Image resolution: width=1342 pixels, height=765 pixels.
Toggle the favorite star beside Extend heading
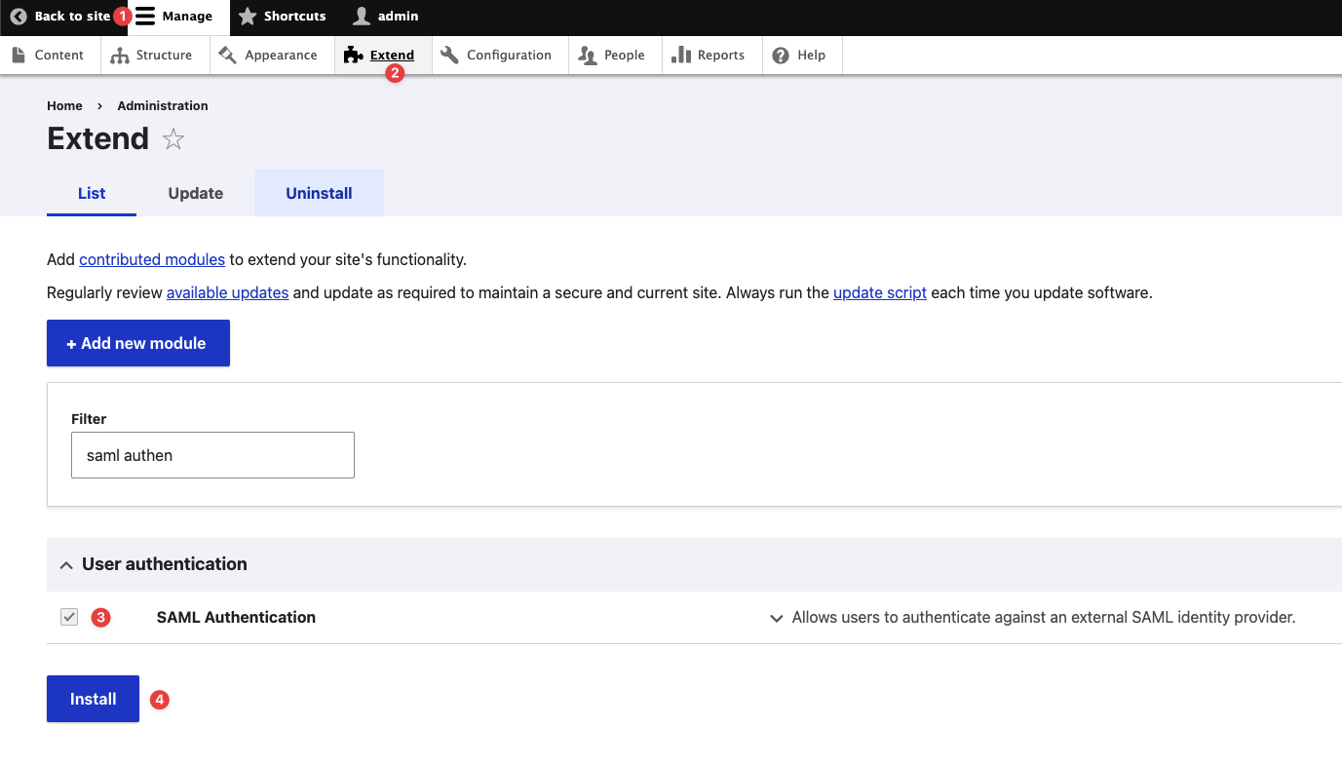[x=173, y=139]
